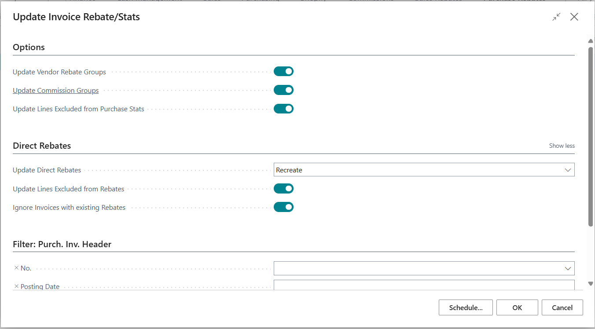Switch off Ignore Invoices with existing Rebates
Viewport: 595px width, 329px height.
pyautogui.click(x=283, y=207)
